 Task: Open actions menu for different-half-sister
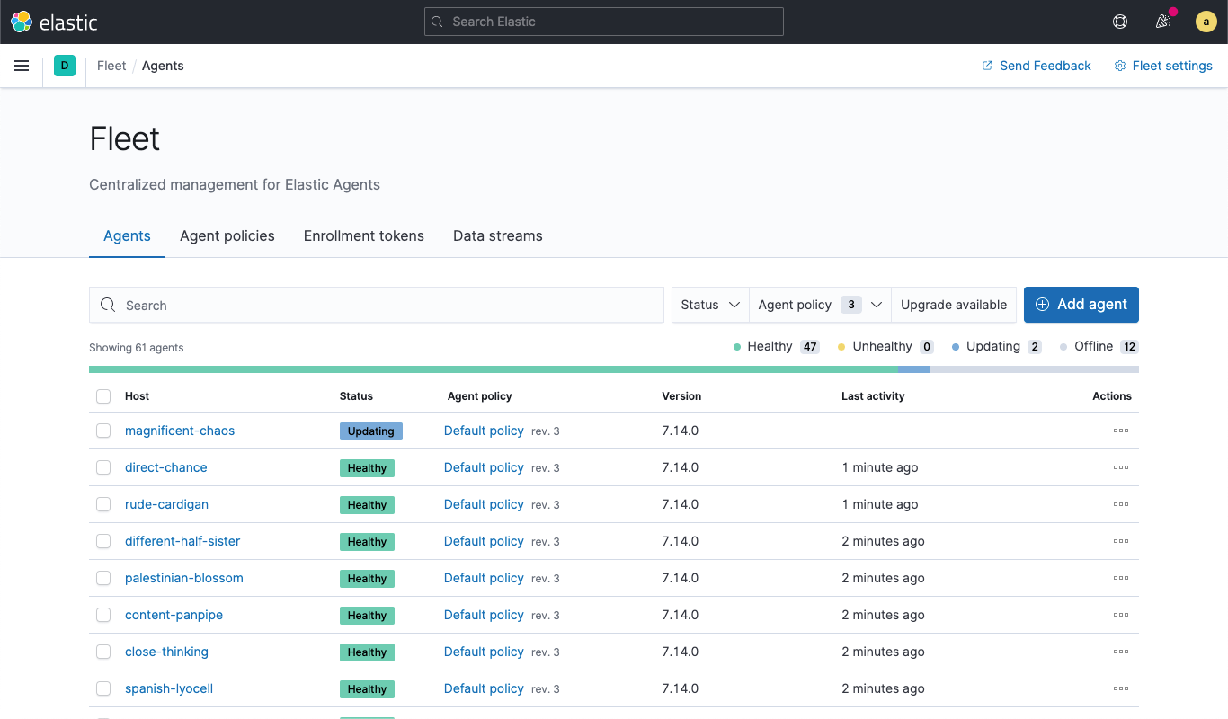pos(1121,541)
